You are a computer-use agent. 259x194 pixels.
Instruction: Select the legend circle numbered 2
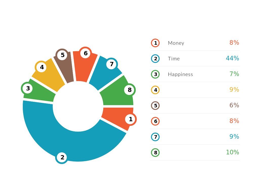(x=155, y=59)
